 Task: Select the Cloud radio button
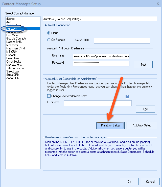49,33
